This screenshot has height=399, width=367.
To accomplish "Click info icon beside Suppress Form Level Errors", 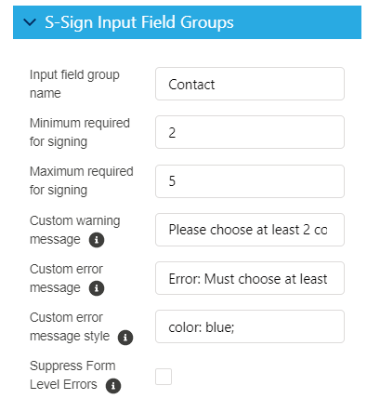I will point(113,386).
